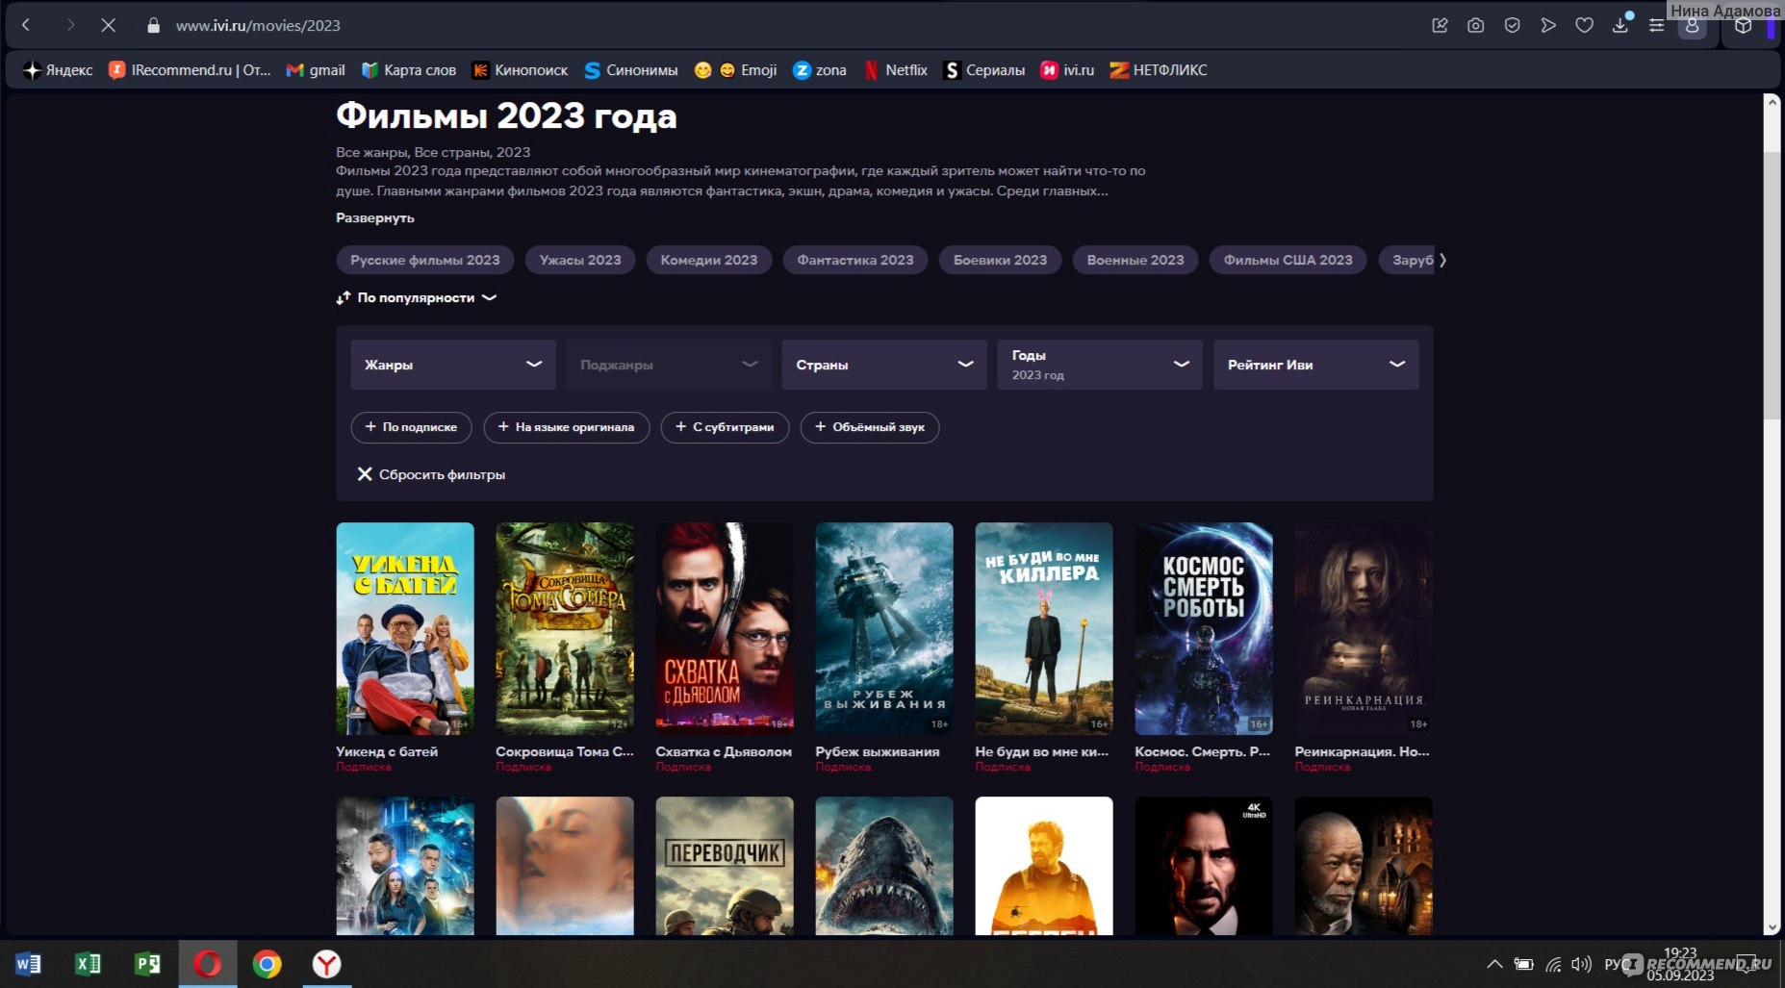Viewport: 1785px width, 988px height.
Task: Open Сериалы bookmark
Action: click(x=984, y=70)
